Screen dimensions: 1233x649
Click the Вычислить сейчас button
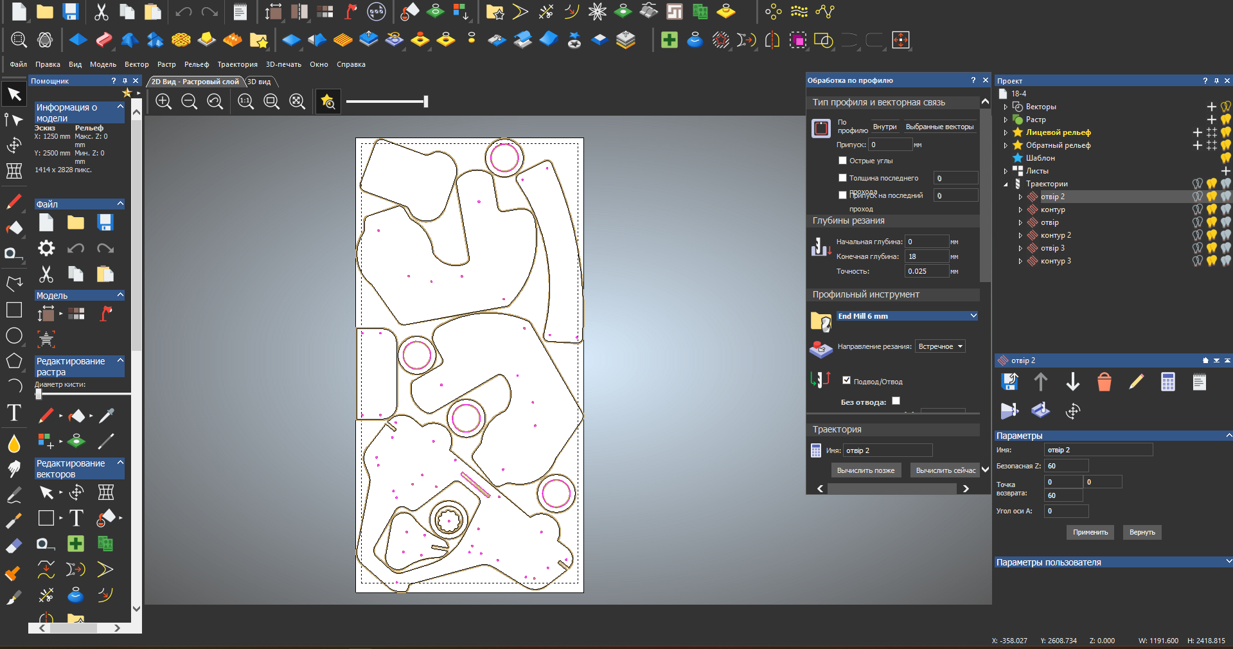[945, 470]
